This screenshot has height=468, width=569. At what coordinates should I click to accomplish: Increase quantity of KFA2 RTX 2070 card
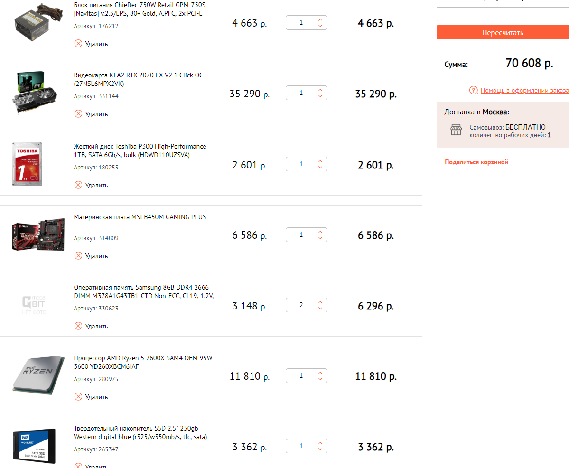click(321, 90)
